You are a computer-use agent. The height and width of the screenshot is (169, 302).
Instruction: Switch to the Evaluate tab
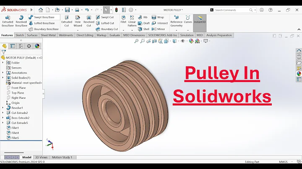pos(115,35)
